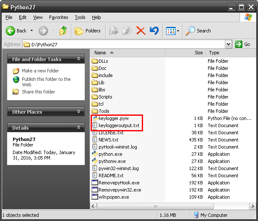Select the RemovepyHook.exe icon
This screenshot has height=221, width=258.
(95, 183)
